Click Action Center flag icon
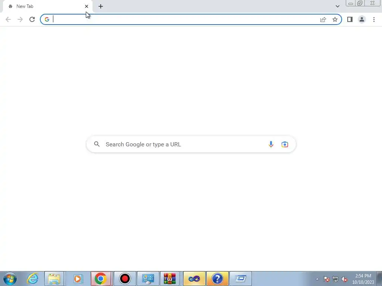 326,279
